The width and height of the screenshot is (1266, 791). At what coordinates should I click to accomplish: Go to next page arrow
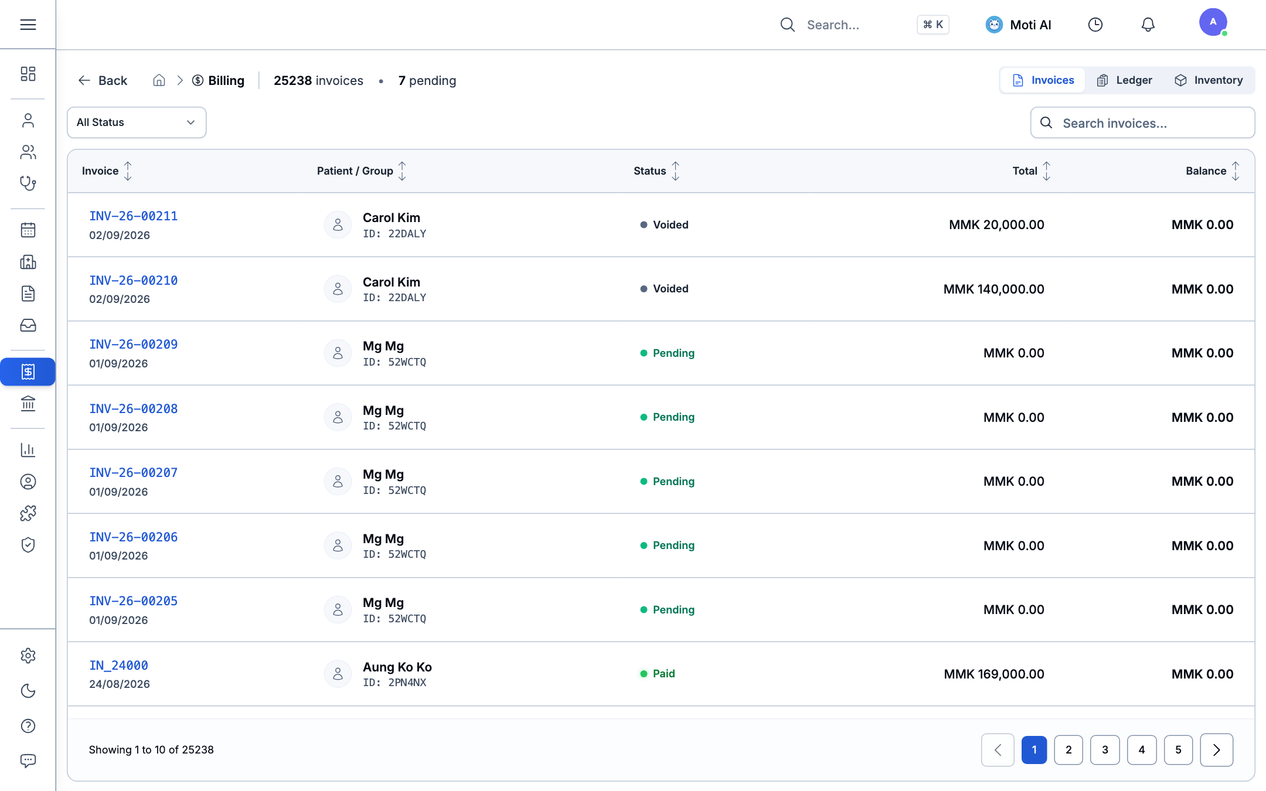(x=1217, y=750)
